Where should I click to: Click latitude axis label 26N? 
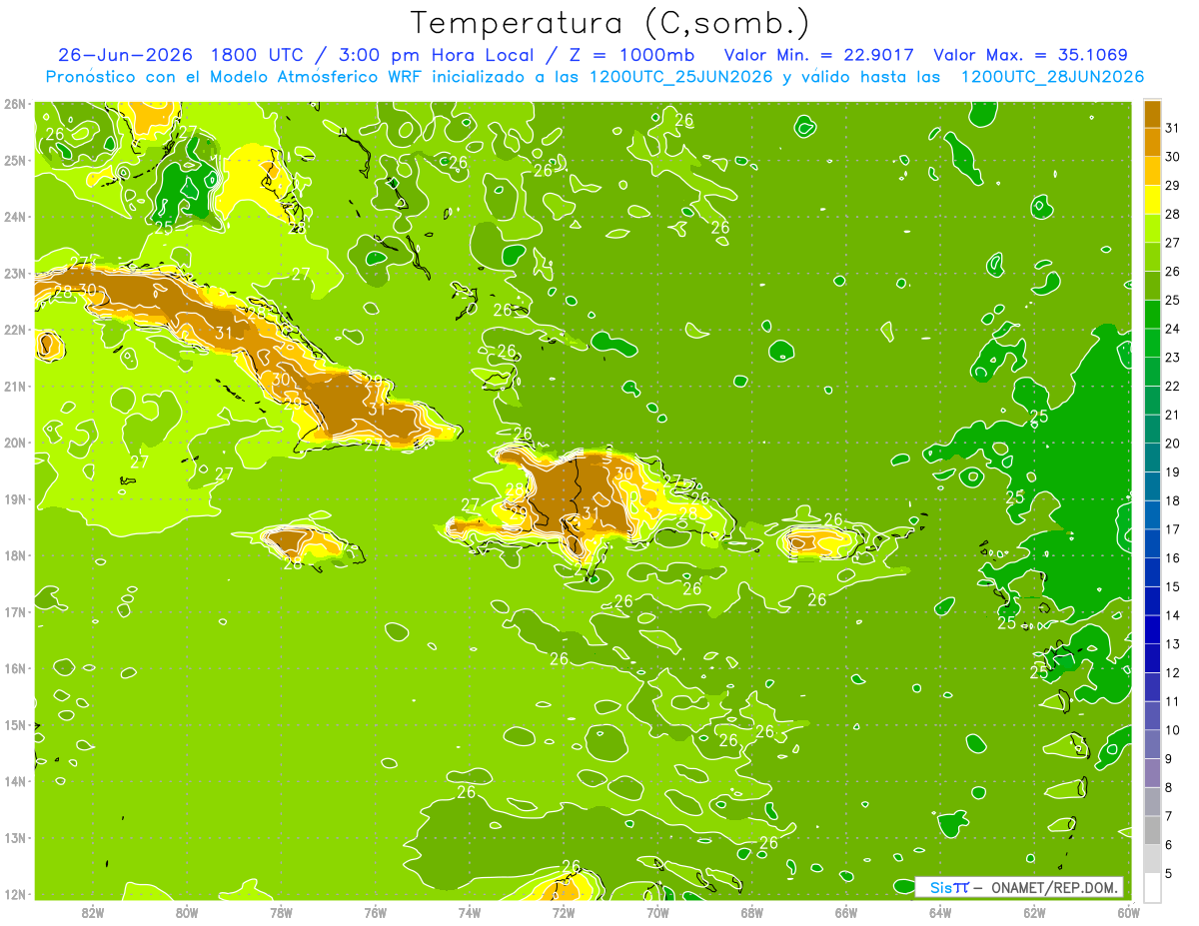14,104
